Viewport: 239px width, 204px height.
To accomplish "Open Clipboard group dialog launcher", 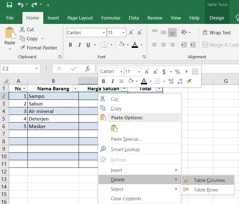I will (x=60, y=57).
